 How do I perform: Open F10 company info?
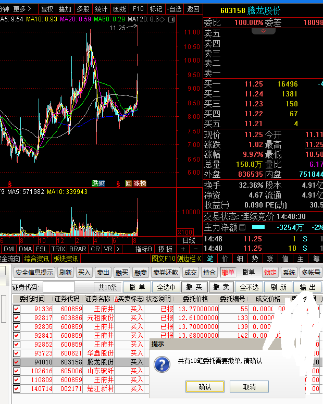(x=138, y=9)
